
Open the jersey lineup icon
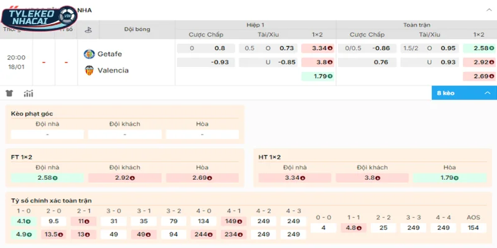(9, 94)
